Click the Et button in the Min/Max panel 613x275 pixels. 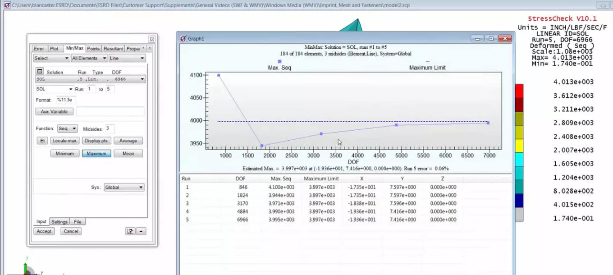42,140
